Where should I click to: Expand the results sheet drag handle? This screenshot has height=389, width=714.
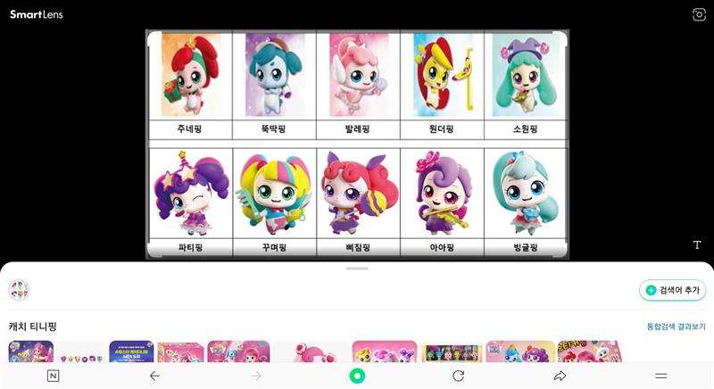357,269
